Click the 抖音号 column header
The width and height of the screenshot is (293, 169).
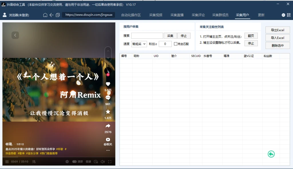(x=208, y=56)
